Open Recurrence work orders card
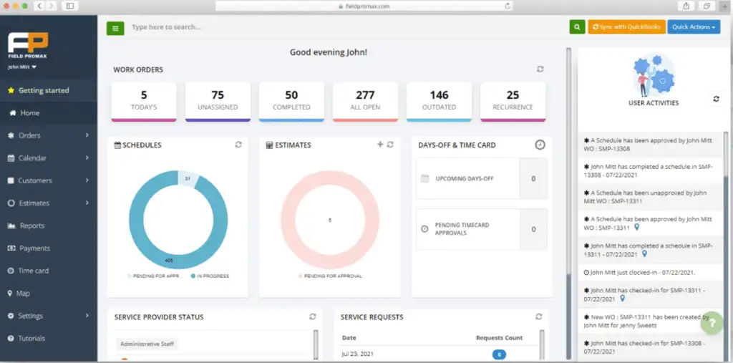 (513, 102)
